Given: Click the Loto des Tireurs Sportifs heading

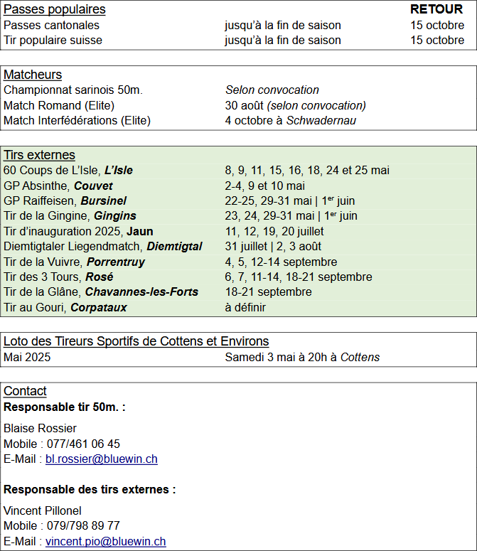Looking at the screenshot, I should point(136,341).
